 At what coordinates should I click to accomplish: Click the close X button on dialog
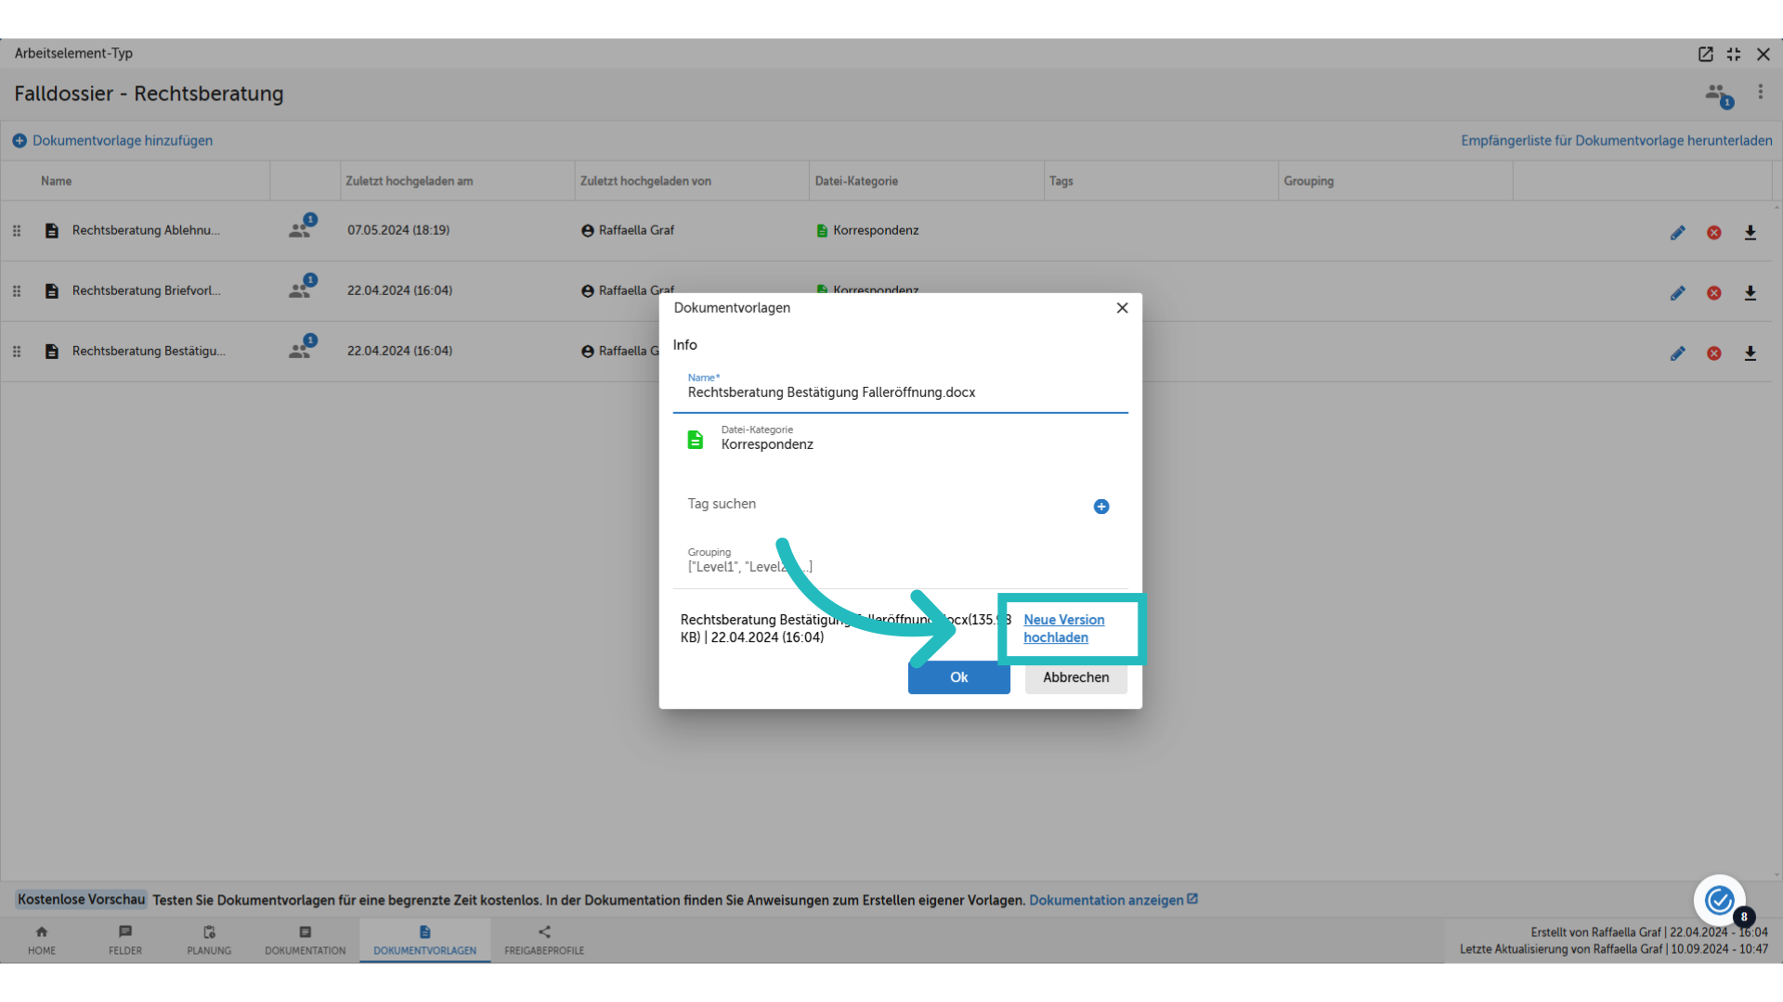[x=1122, y=307]
